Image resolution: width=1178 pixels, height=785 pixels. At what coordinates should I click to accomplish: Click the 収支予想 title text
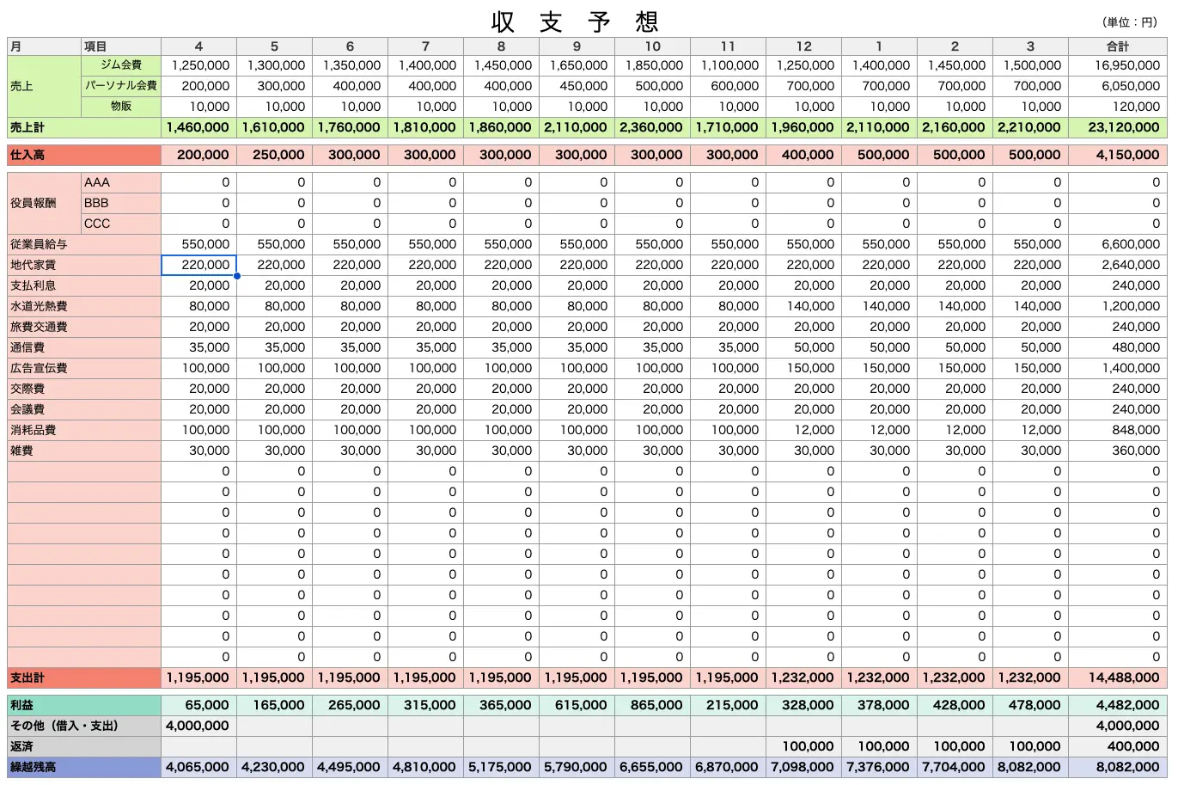[575, 21]
